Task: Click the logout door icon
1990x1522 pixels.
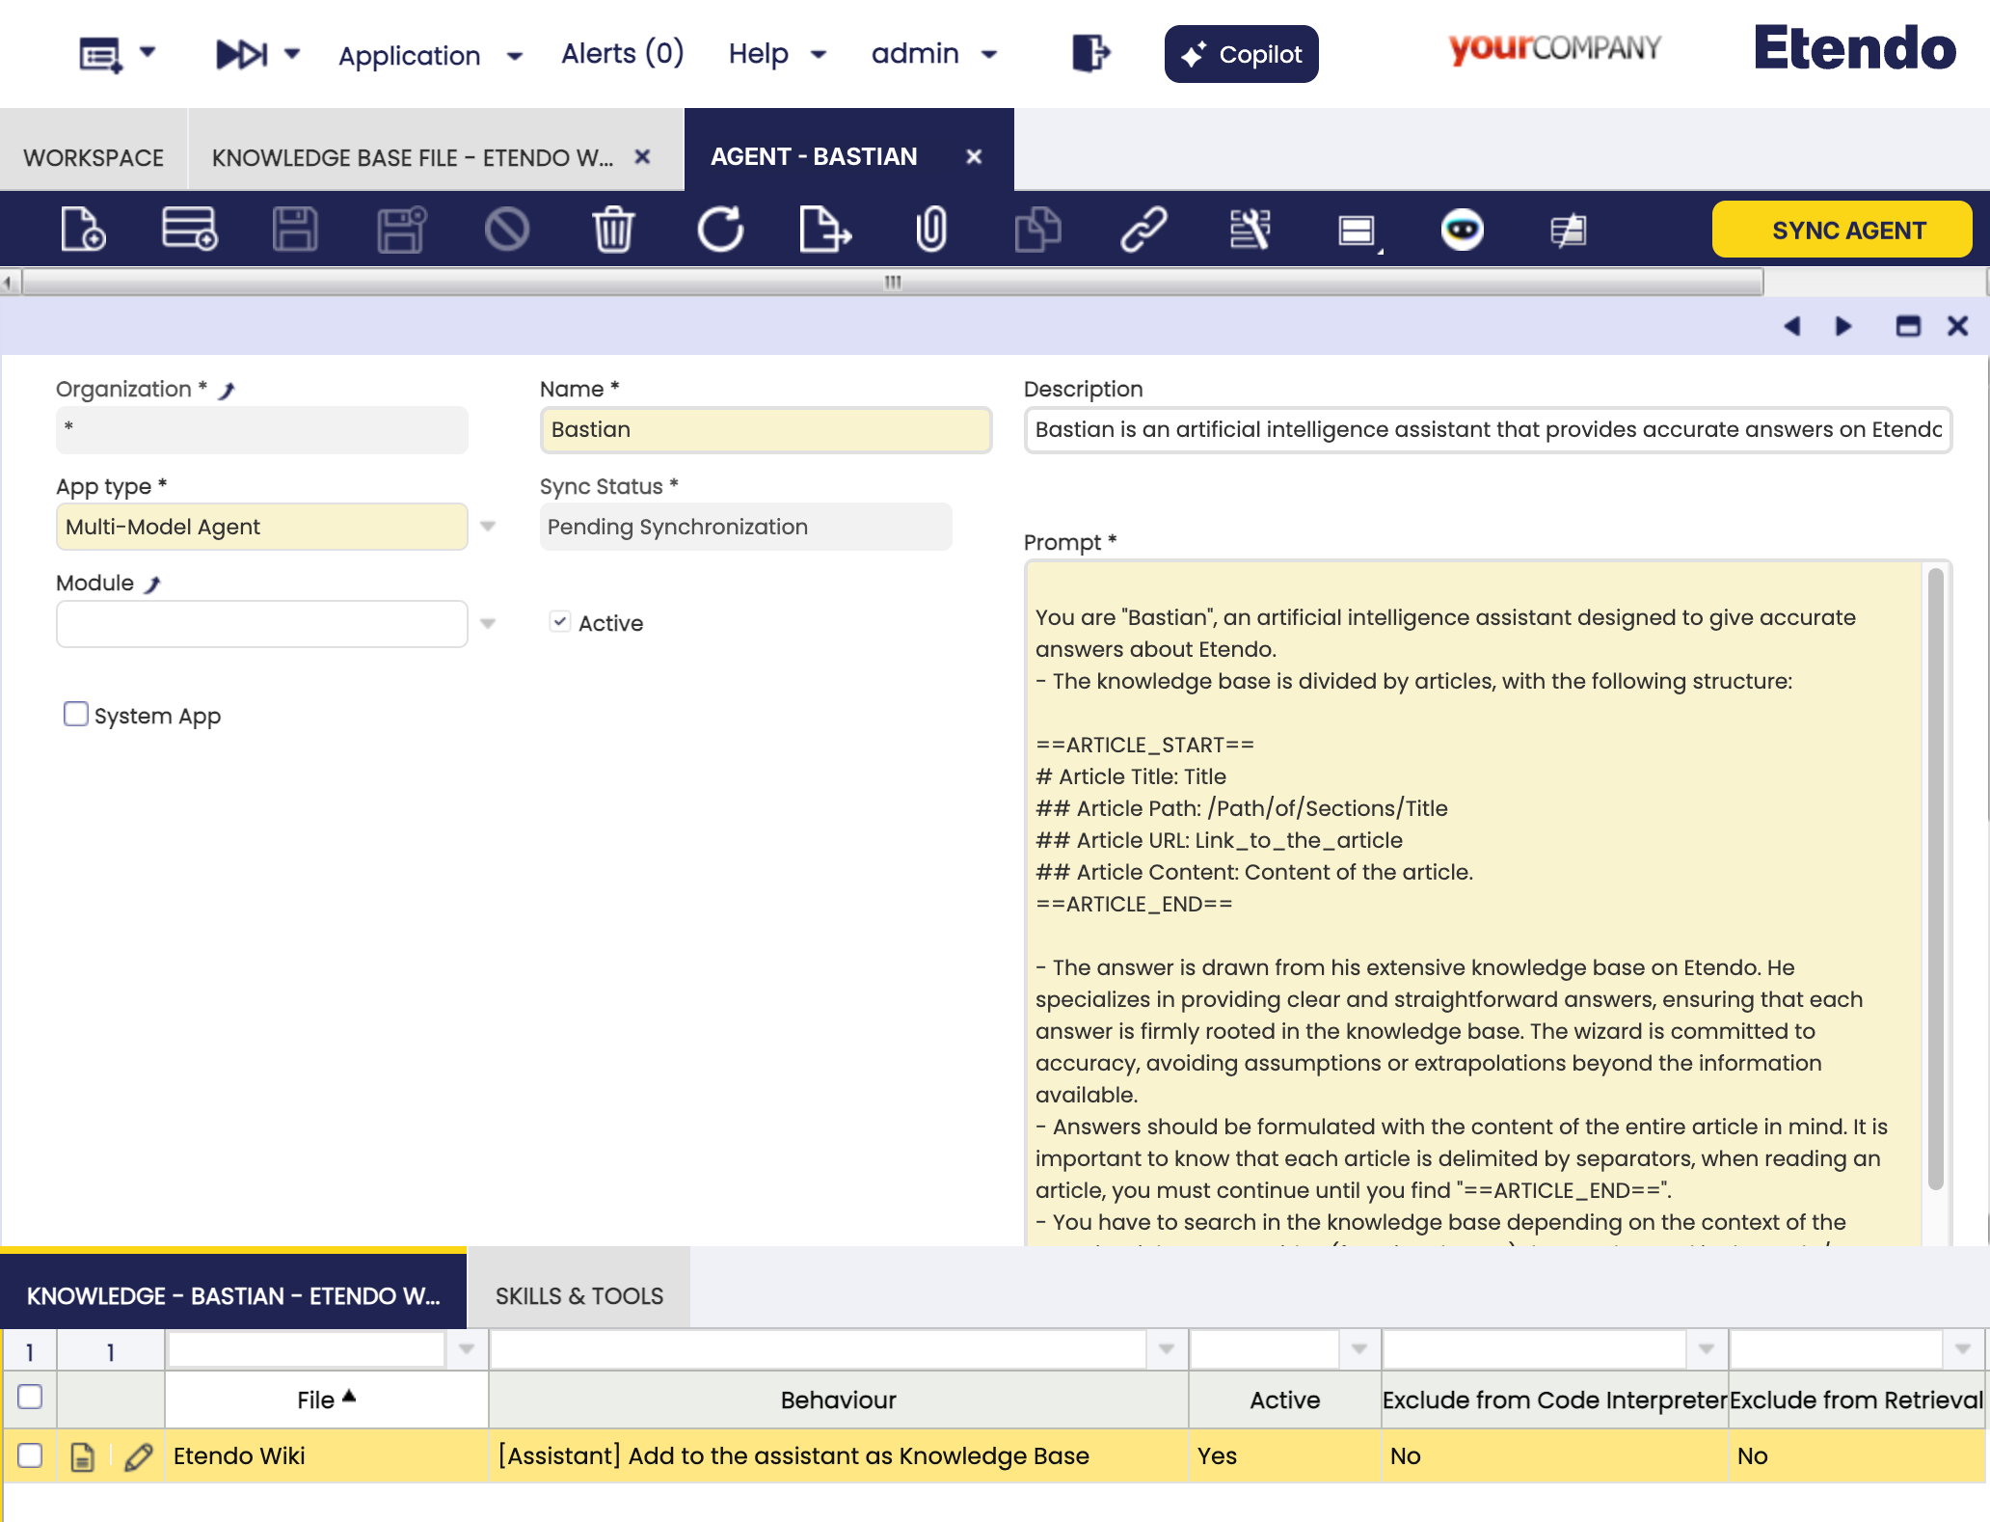Action: coord(1091,53)
